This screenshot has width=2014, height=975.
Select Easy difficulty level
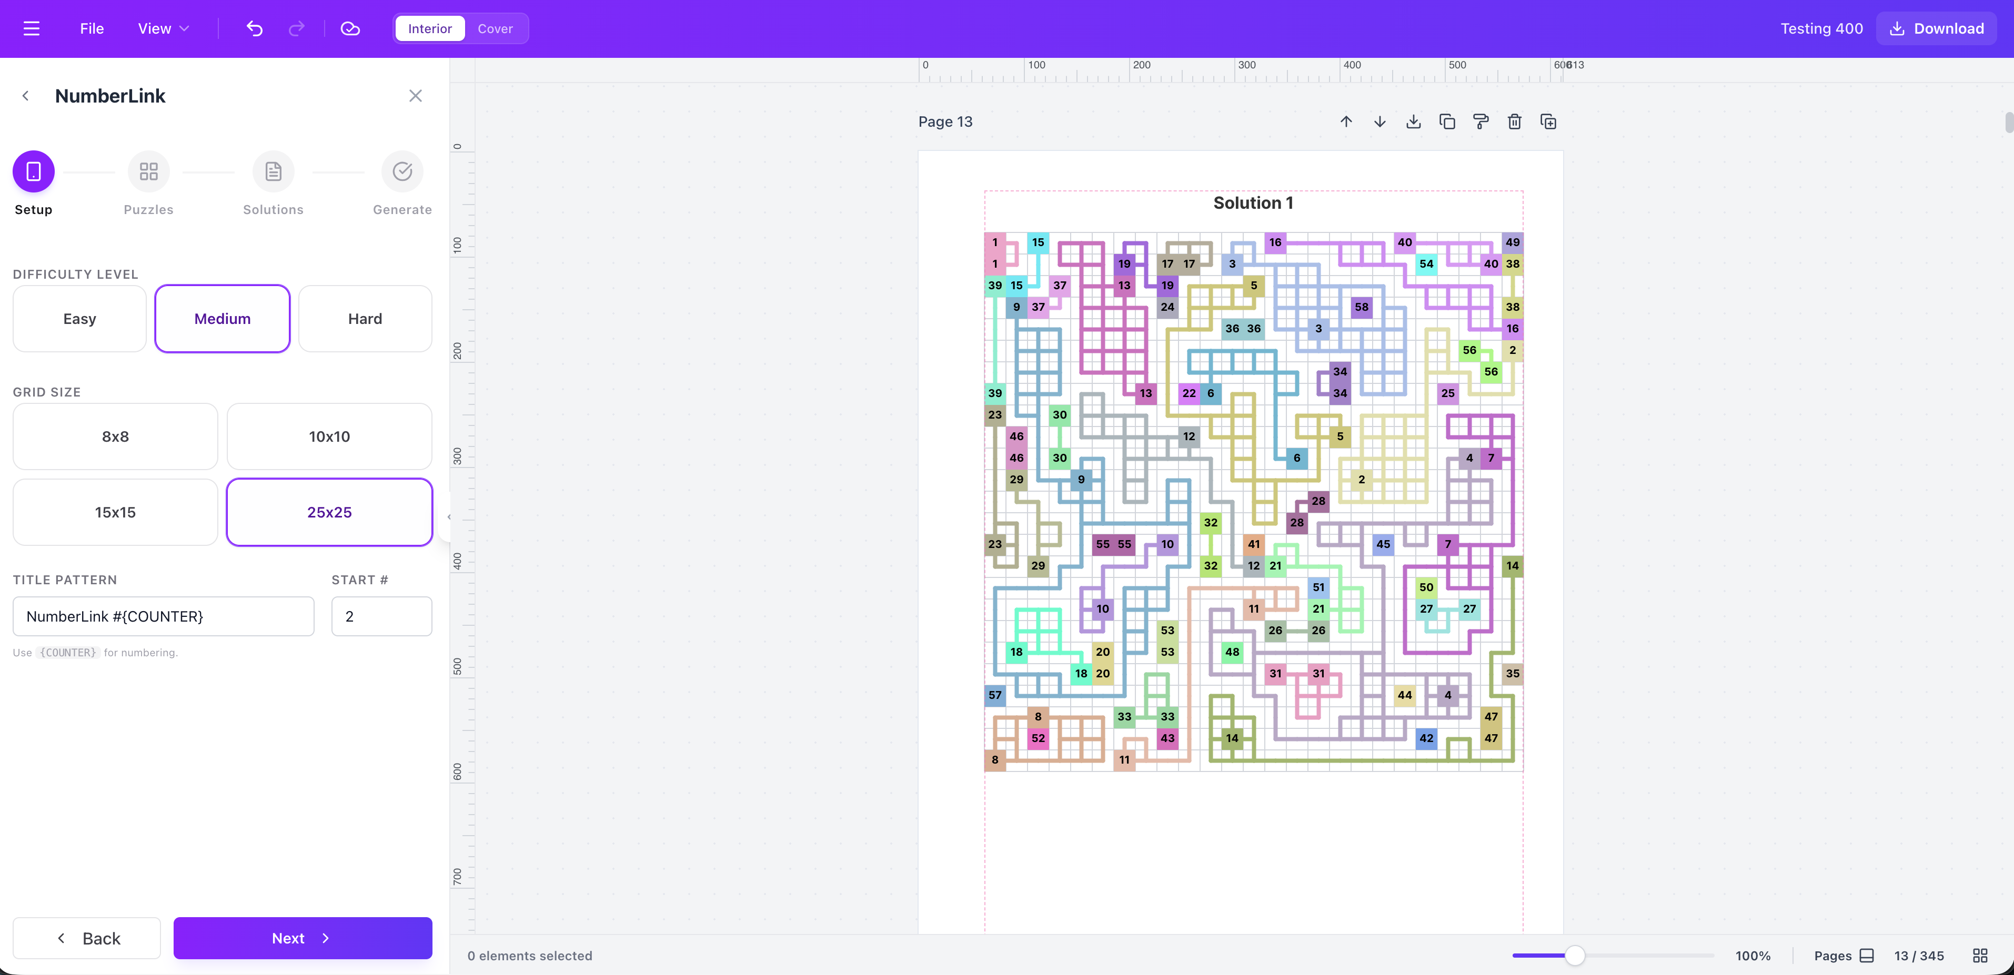click(80, 319)
